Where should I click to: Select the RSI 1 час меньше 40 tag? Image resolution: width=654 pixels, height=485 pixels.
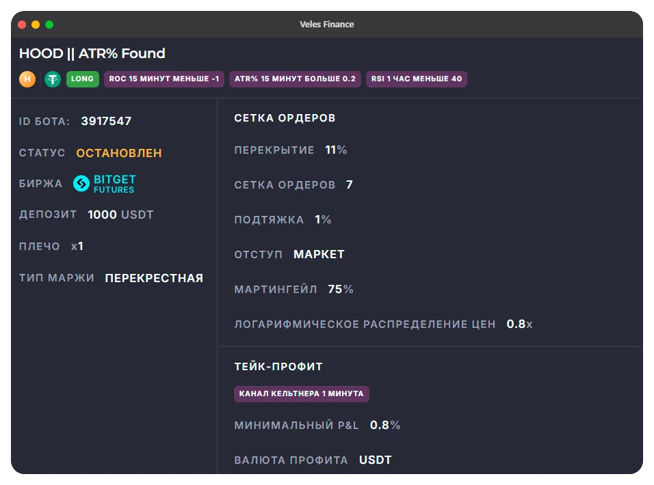(x=416, y=79)
